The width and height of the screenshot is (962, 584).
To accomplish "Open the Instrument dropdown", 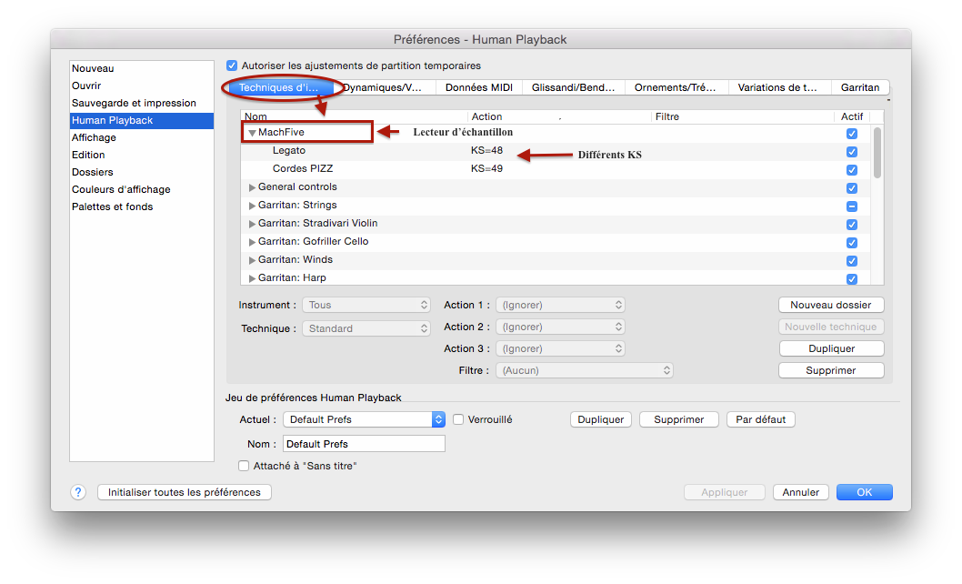I will (x=366, y=305).
